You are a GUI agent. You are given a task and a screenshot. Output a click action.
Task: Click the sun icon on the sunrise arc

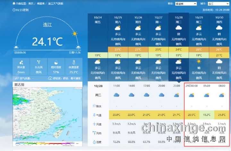(x=75, y=33)
